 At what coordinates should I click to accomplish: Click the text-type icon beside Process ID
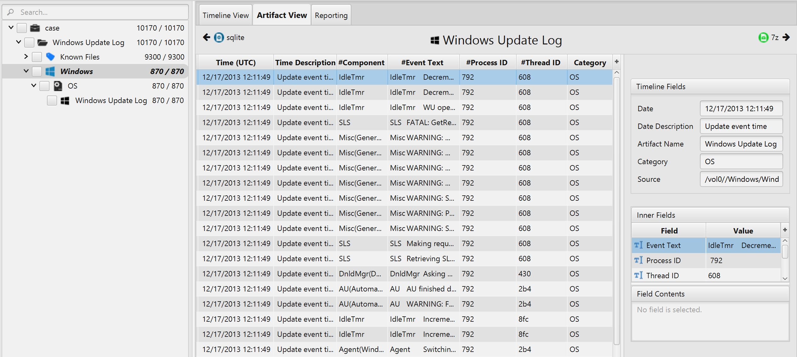(638, 260)
